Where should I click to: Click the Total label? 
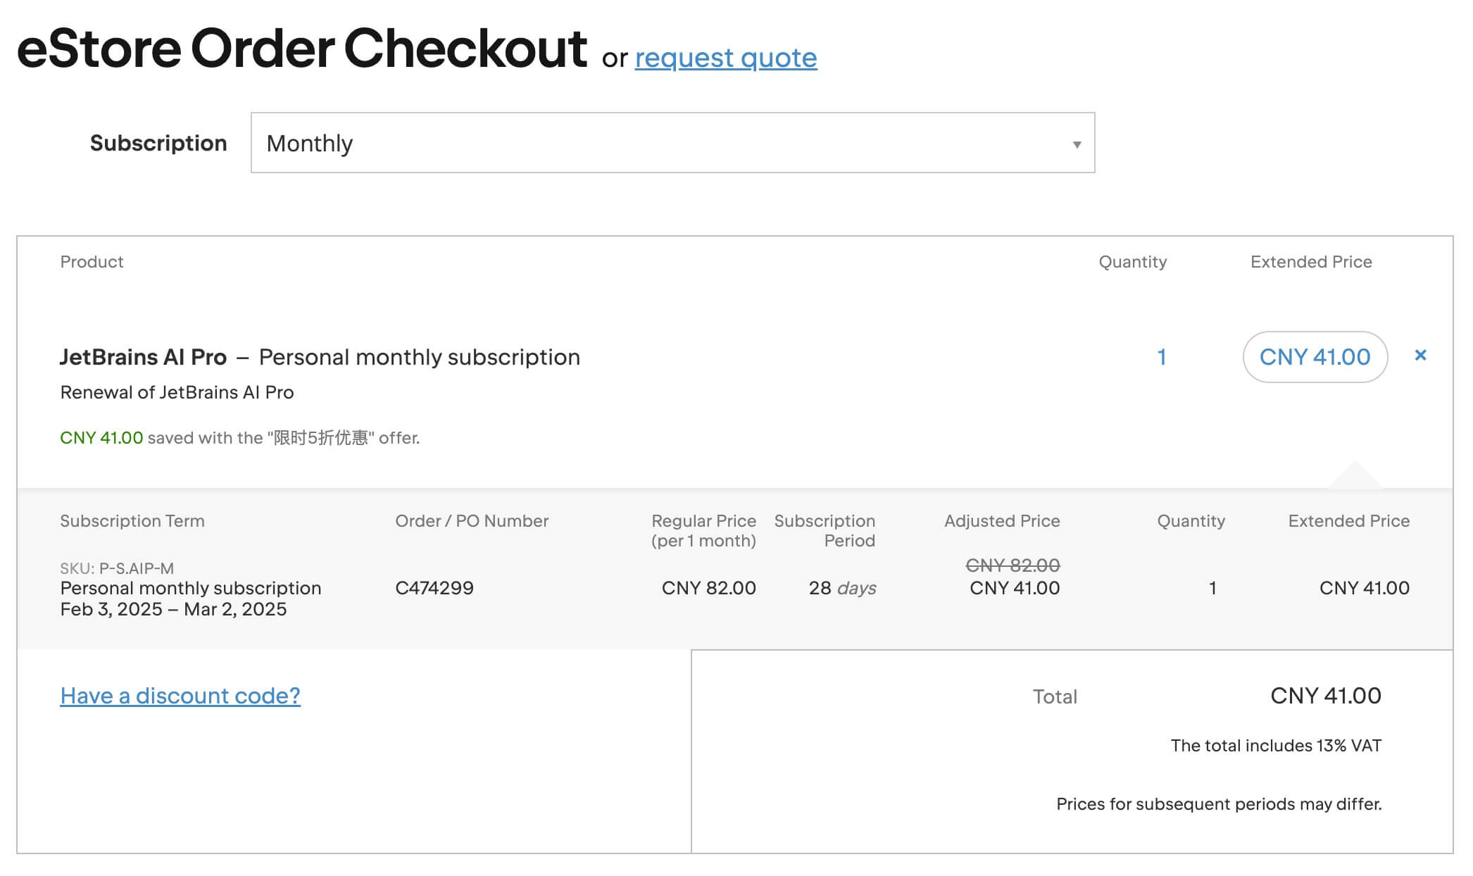[1055, 696]
